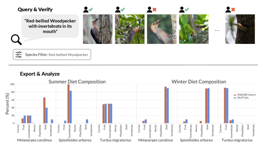
Task: Expand more results via the ellipsis
Action: (217, 30)
